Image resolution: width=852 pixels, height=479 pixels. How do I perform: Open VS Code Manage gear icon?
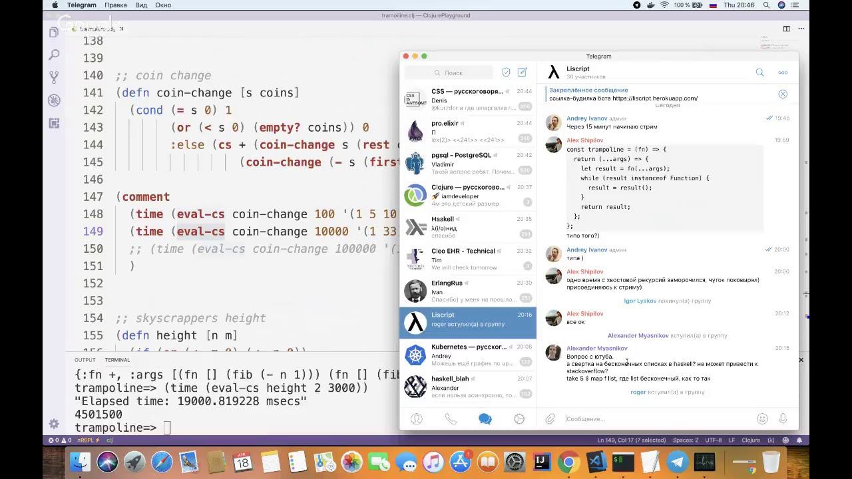(x=54, y=424)
